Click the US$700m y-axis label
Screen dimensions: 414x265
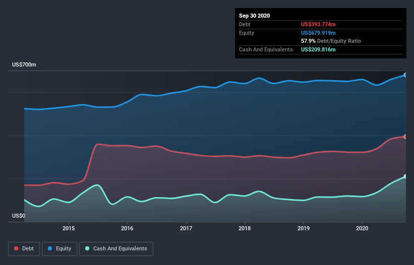(24, 64)
